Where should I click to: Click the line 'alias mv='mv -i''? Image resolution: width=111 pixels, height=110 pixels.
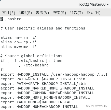[x=18, y=47]
